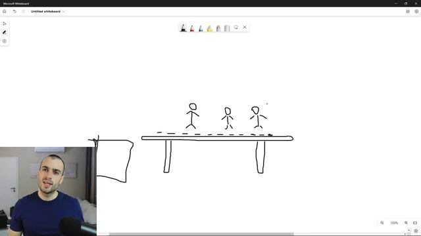
Task: Close the pen toolbar
Action: pos(245,27)
